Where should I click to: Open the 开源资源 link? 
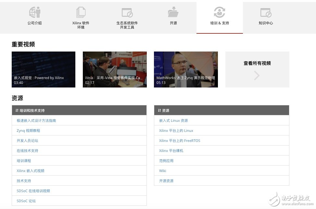(x=166, y=181)
